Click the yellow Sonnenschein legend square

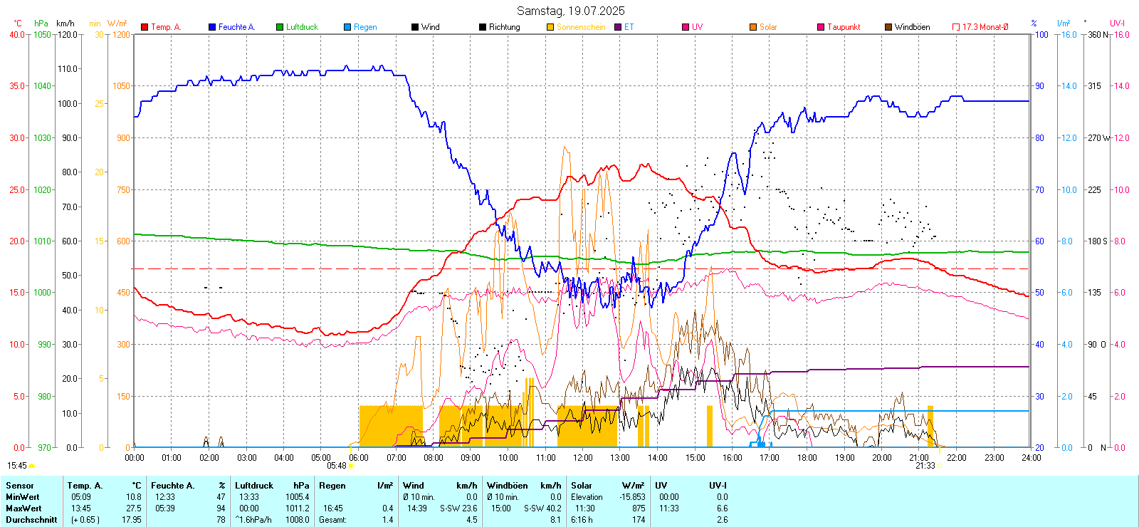coord(550,27)
